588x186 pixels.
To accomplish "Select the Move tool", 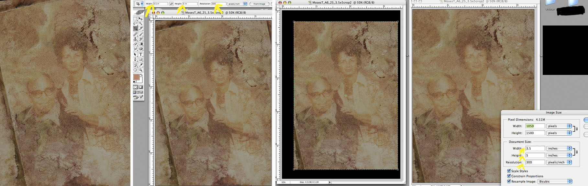I will [x=141, y=19].
